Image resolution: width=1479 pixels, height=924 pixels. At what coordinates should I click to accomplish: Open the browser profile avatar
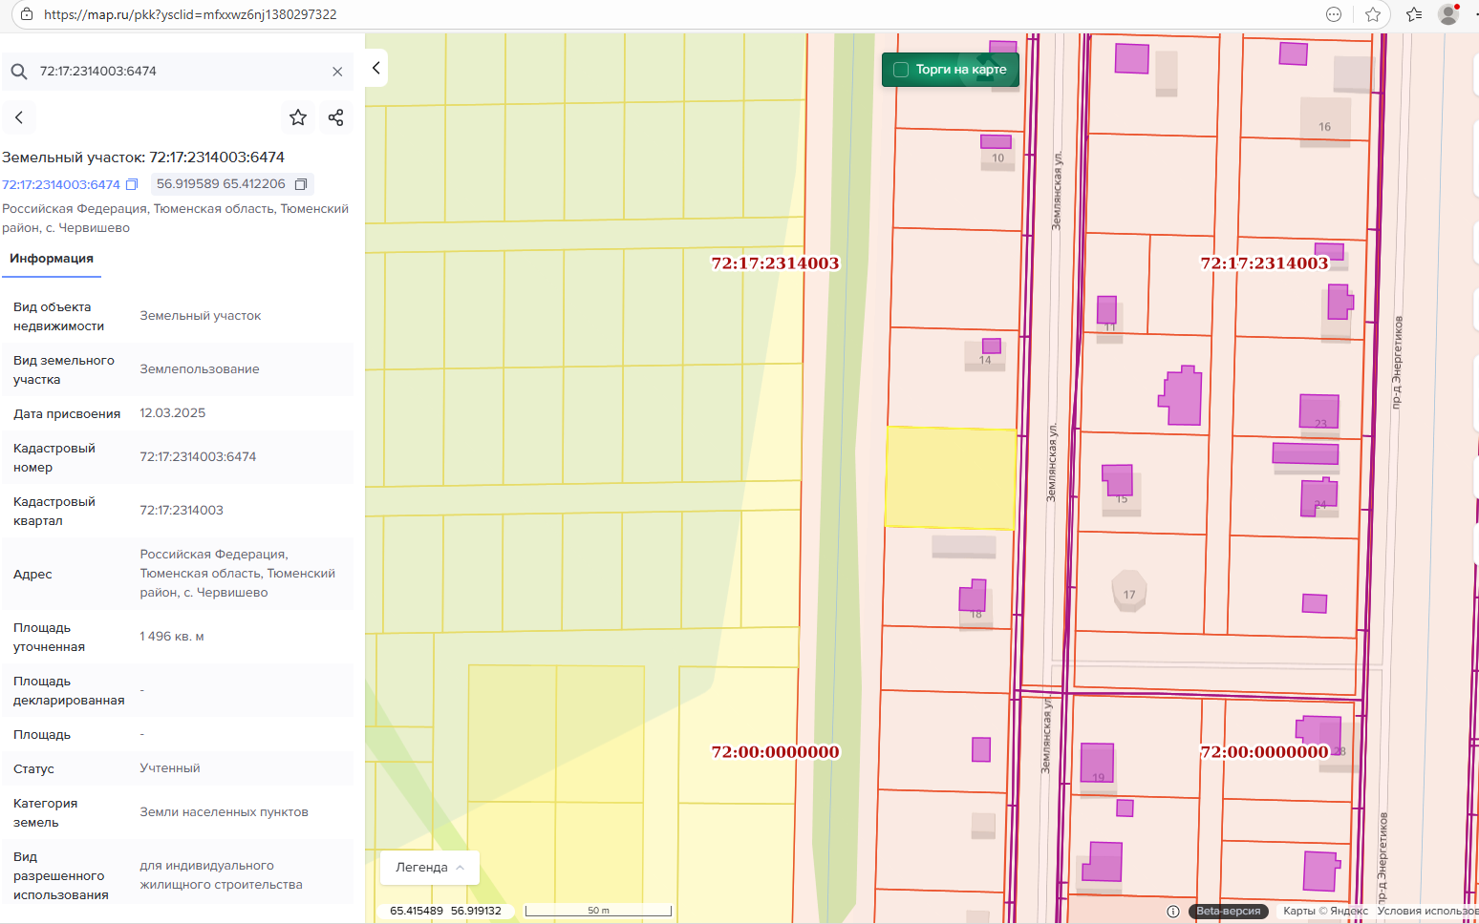[1448, 14]
